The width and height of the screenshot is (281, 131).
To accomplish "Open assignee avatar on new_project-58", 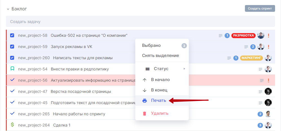I will click(261, 35).
